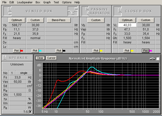Click the speaker name Unknown field
The image size is (162, 116).
[x=17, y=66]
